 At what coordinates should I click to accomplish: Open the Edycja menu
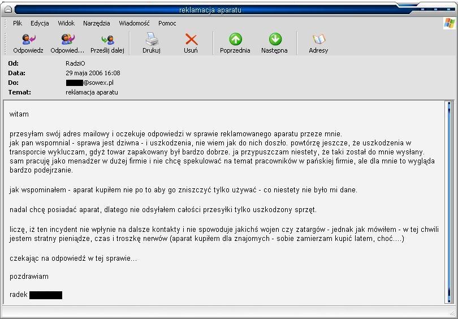point(40,23)
